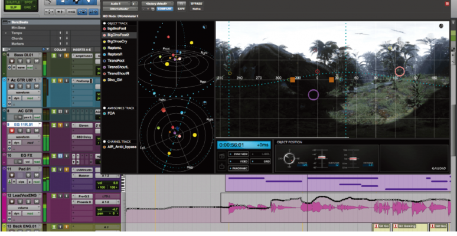Screen dimensions: 457x236
Task: Solo the Bass DI.01 track
Action: [28, 61]
